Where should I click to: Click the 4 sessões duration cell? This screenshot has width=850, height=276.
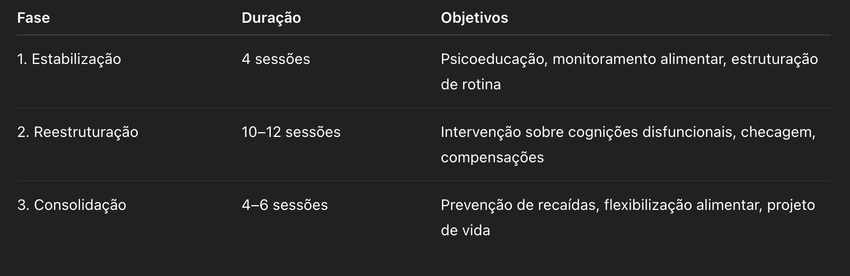coord(276,59)
